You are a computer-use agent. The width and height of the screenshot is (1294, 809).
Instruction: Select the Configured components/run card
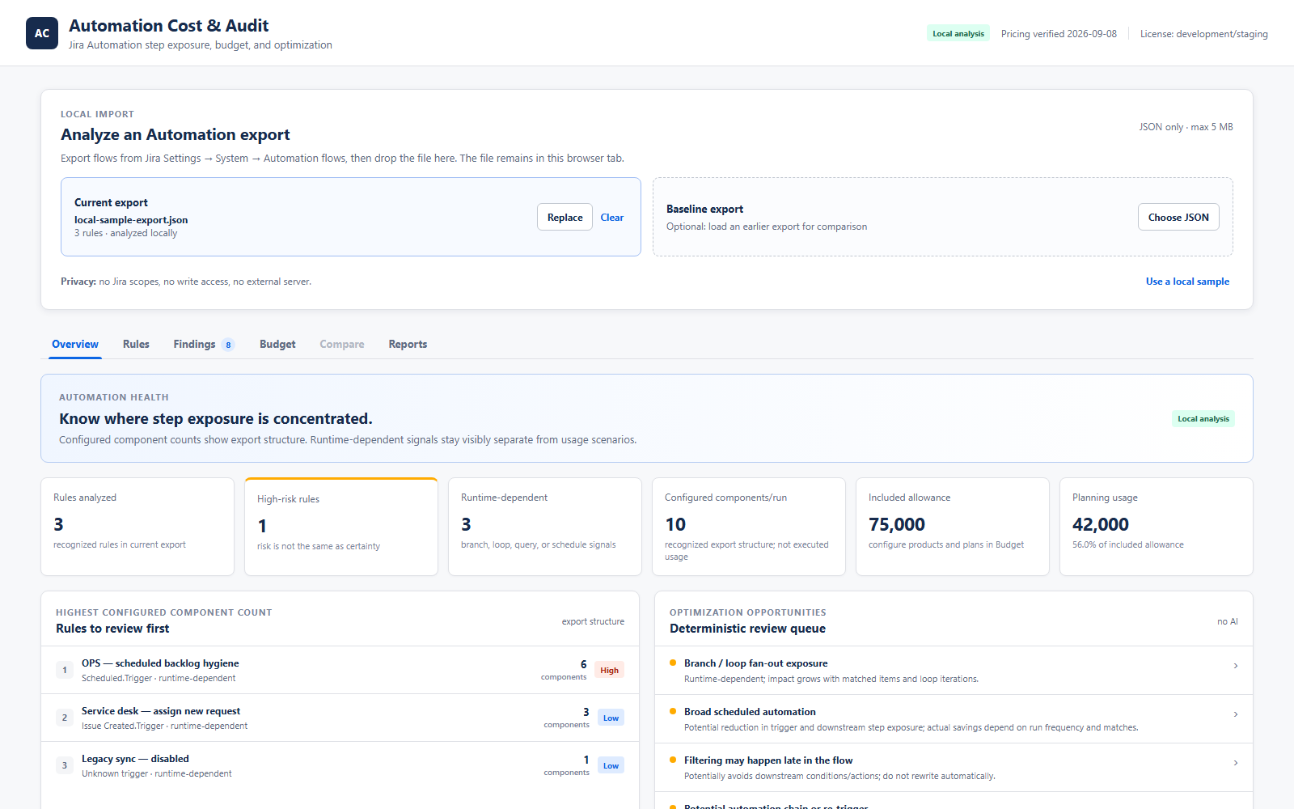pos(749,527)
